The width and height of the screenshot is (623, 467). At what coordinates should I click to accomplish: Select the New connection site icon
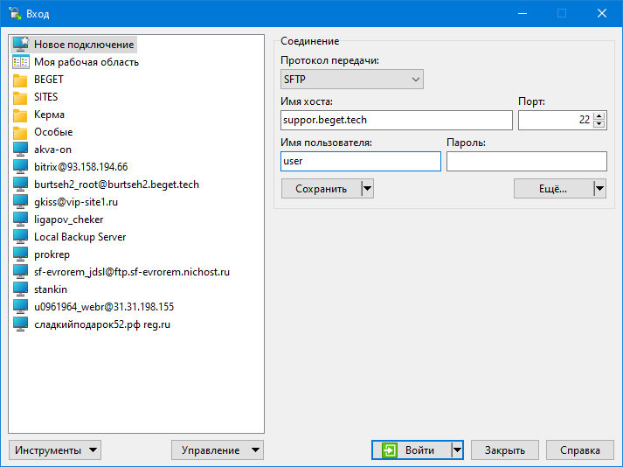(21, 45)
